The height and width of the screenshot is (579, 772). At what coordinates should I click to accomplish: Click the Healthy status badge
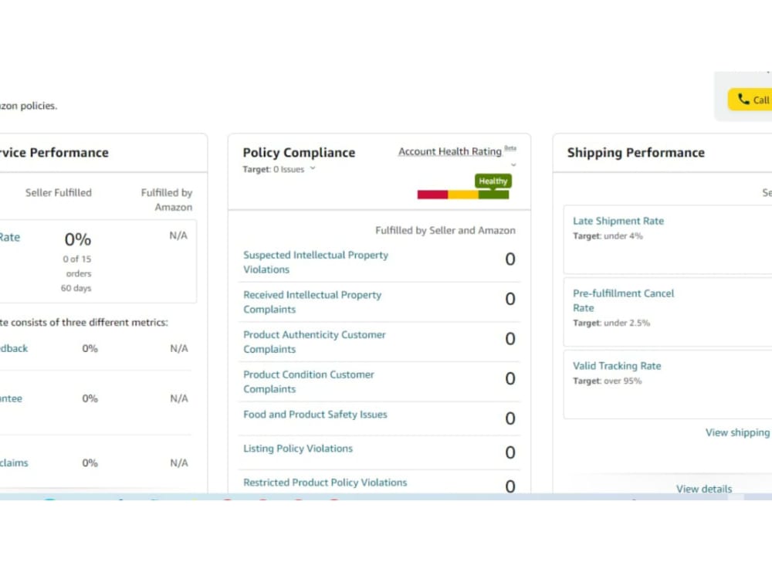click(x=493, y=181)
